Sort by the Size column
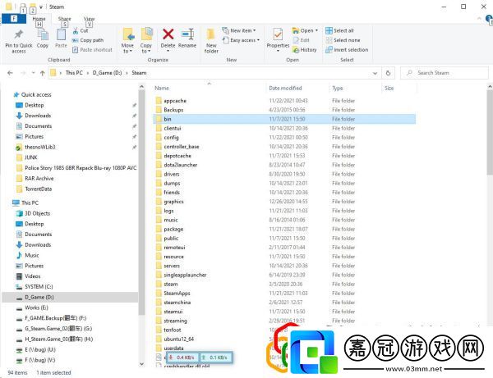493x378 pixels. (x=389, y=89)
